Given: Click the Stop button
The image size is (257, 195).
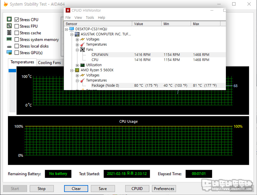Looking at the screenshot, I should pos(42,189).
